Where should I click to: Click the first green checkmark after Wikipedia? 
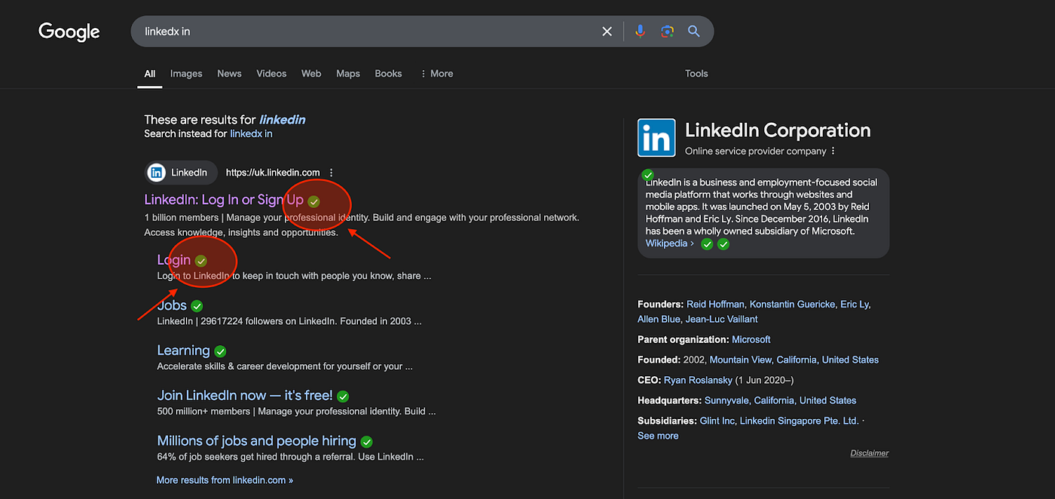pos(707,244)
